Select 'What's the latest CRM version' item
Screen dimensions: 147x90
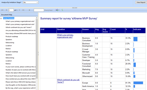20,73
